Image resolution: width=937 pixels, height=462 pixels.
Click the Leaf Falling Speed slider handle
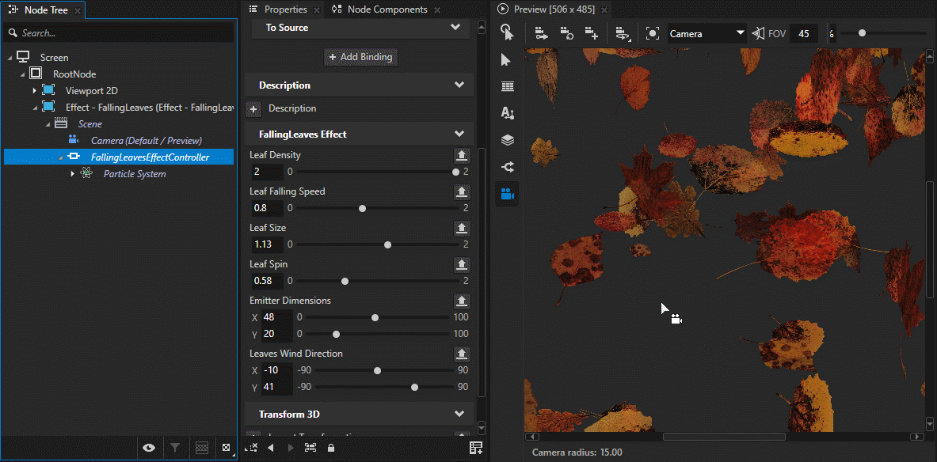(362, 208)
